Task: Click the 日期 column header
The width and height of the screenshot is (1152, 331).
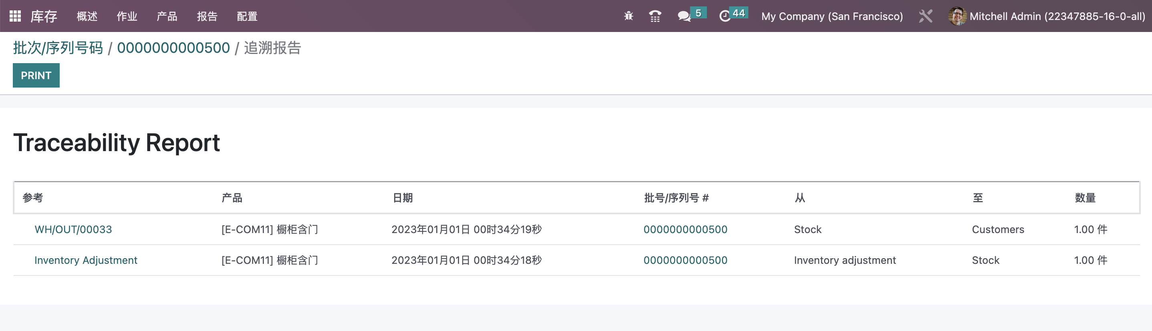Action: pos(403,197)
